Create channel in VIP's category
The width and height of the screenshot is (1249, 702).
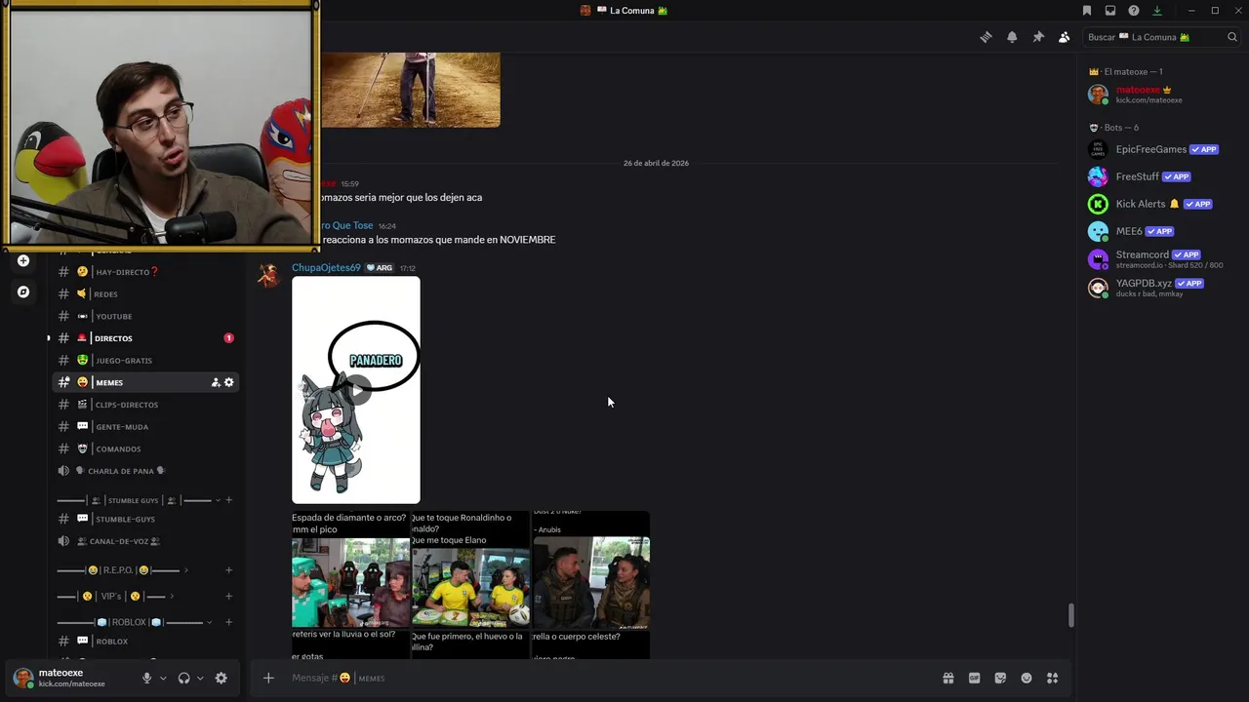click(228, 596)
